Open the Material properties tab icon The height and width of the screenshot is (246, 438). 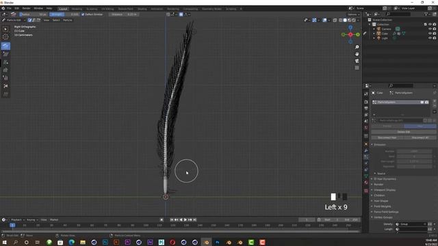(366, 183)
